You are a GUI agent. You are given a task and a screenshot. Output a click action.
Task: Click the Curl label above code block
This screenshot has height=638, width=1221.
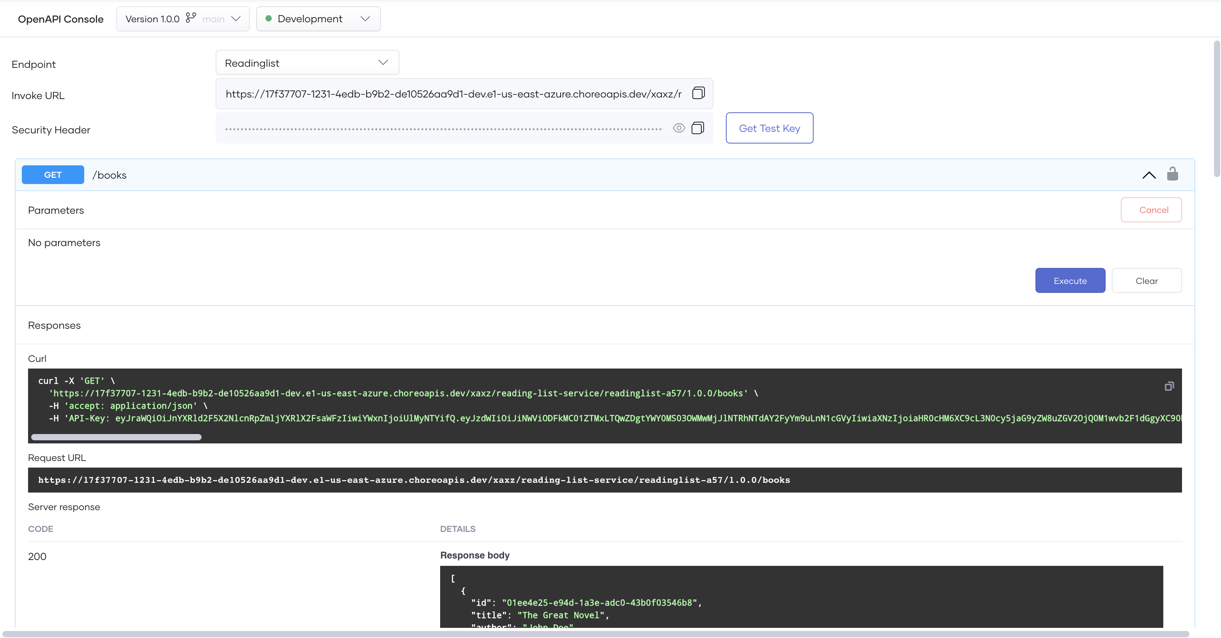[37, 359]
